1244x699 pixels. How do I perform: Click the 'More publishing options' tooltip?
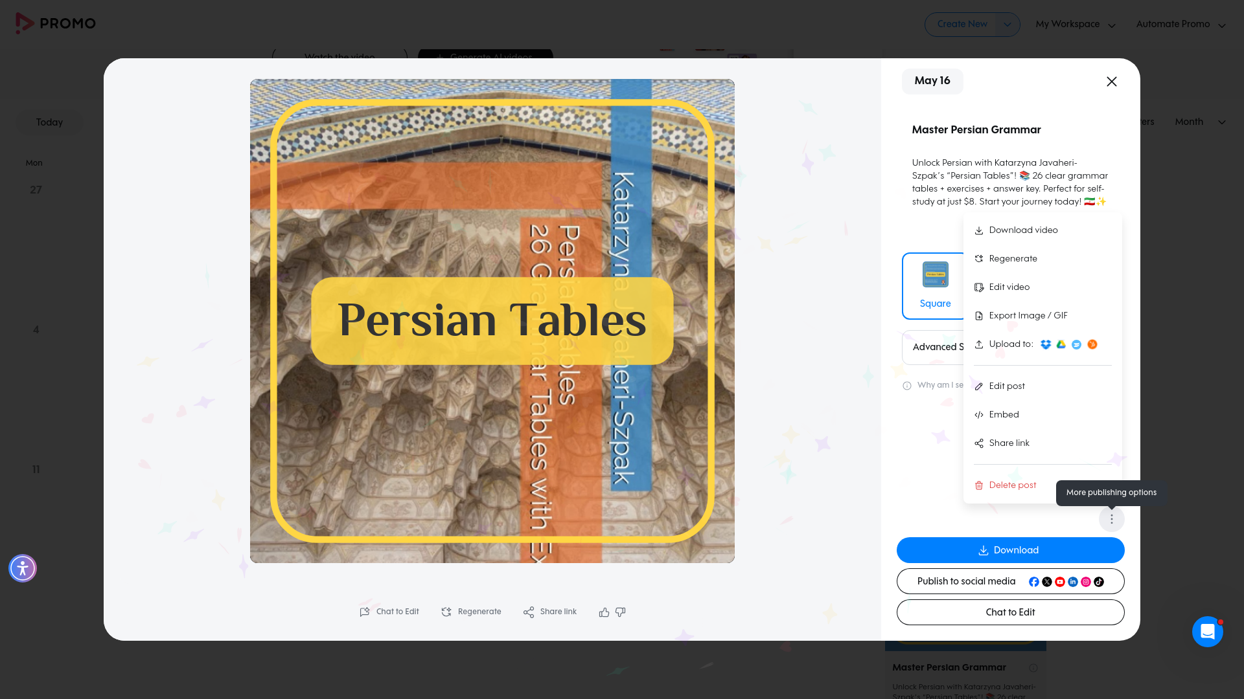(1111, 493)
